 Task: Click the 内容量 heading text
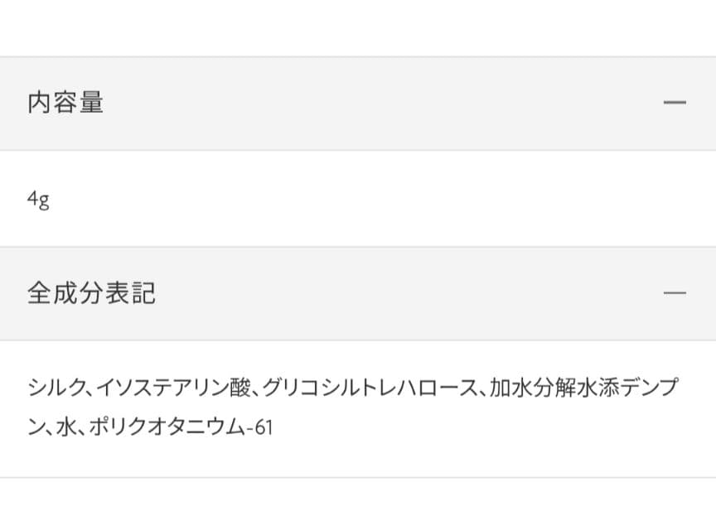[65, 103]
